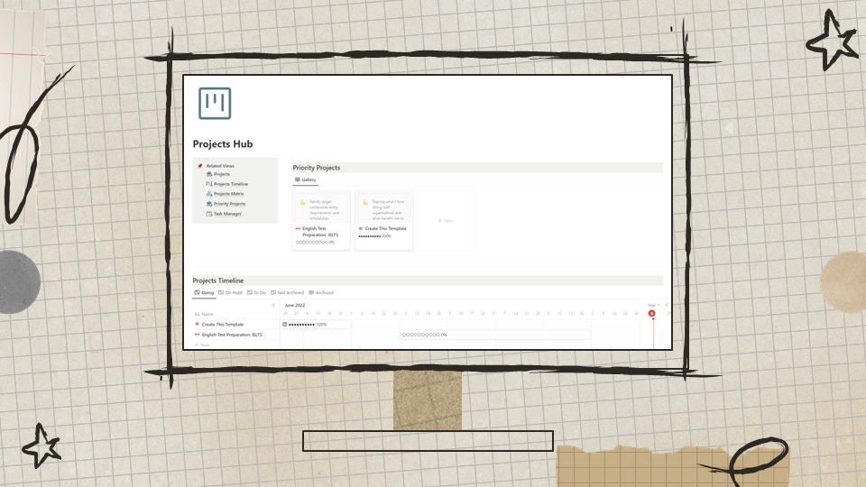Switch to the Archived timeline tab
Screen dimensions: 866x487
pos(321,292)
